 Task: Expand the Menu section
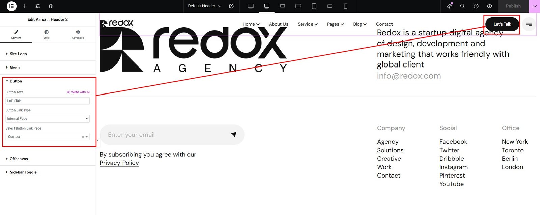tap(48, 68)
